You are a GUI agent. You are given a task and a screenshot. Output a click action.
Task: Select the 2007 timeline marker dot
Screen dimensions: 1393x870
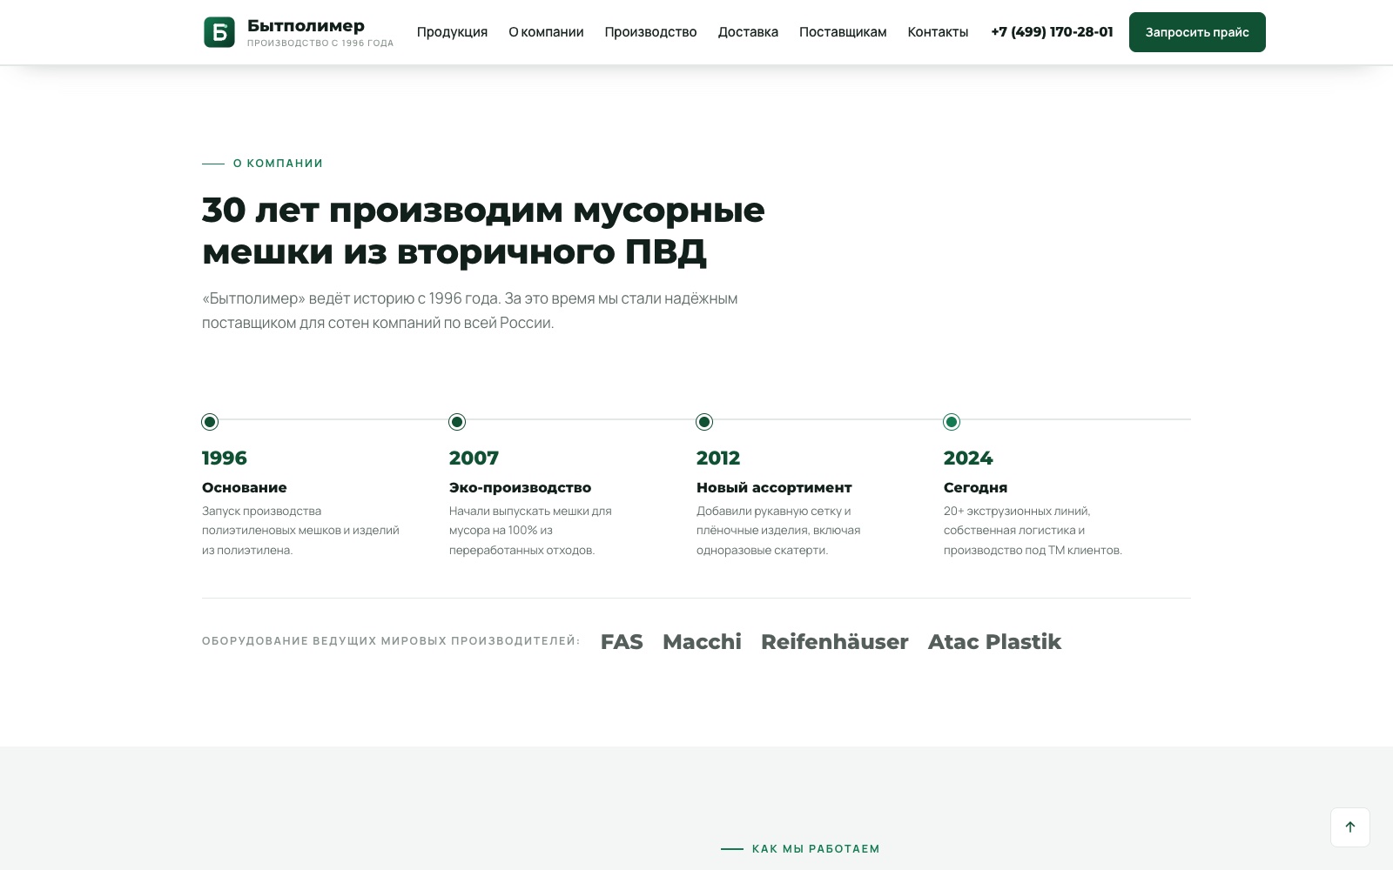click(457, 422)
